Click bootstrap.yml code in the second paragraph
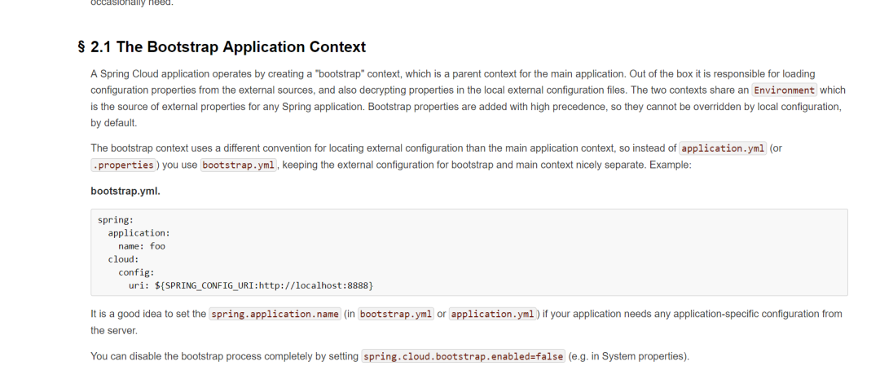 point(239,165)
